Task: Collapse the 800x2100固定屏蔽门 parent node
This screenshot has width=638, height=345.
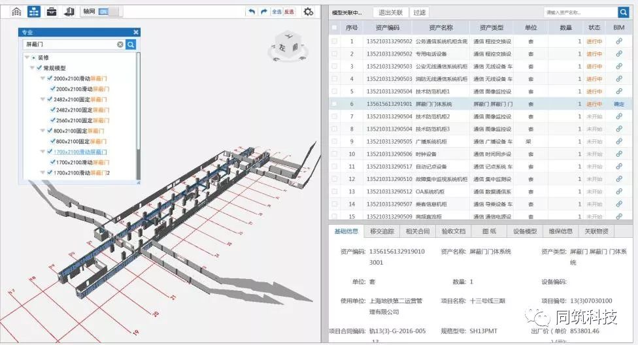Action: pos(42,131)
